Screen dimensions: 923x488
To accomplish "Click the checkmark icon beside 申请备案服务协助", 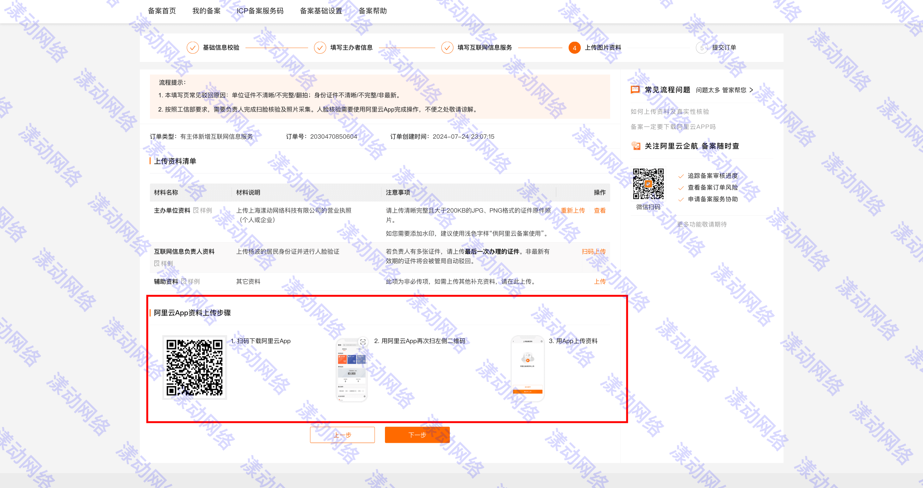I will 681,200.
